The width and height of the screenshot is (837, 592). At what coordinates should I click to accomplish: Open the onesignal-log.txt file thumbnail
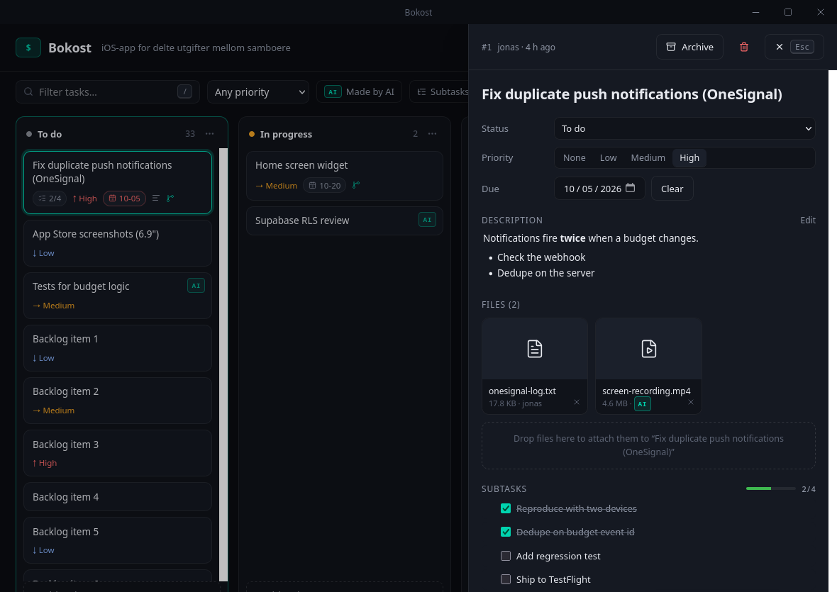[x=534, y=349]
